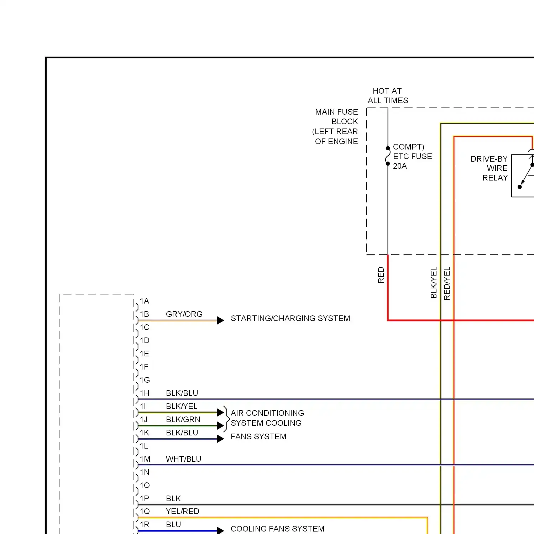Image resolution: width=534 pixels, height=534 pixels.
Task: Click the "BLK/BLU" label at pin 1K
Action: (182, 433)
